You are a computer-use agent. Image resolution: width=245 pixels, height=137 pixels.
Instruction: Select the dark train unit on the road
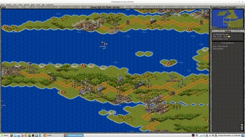coord(139,85)
